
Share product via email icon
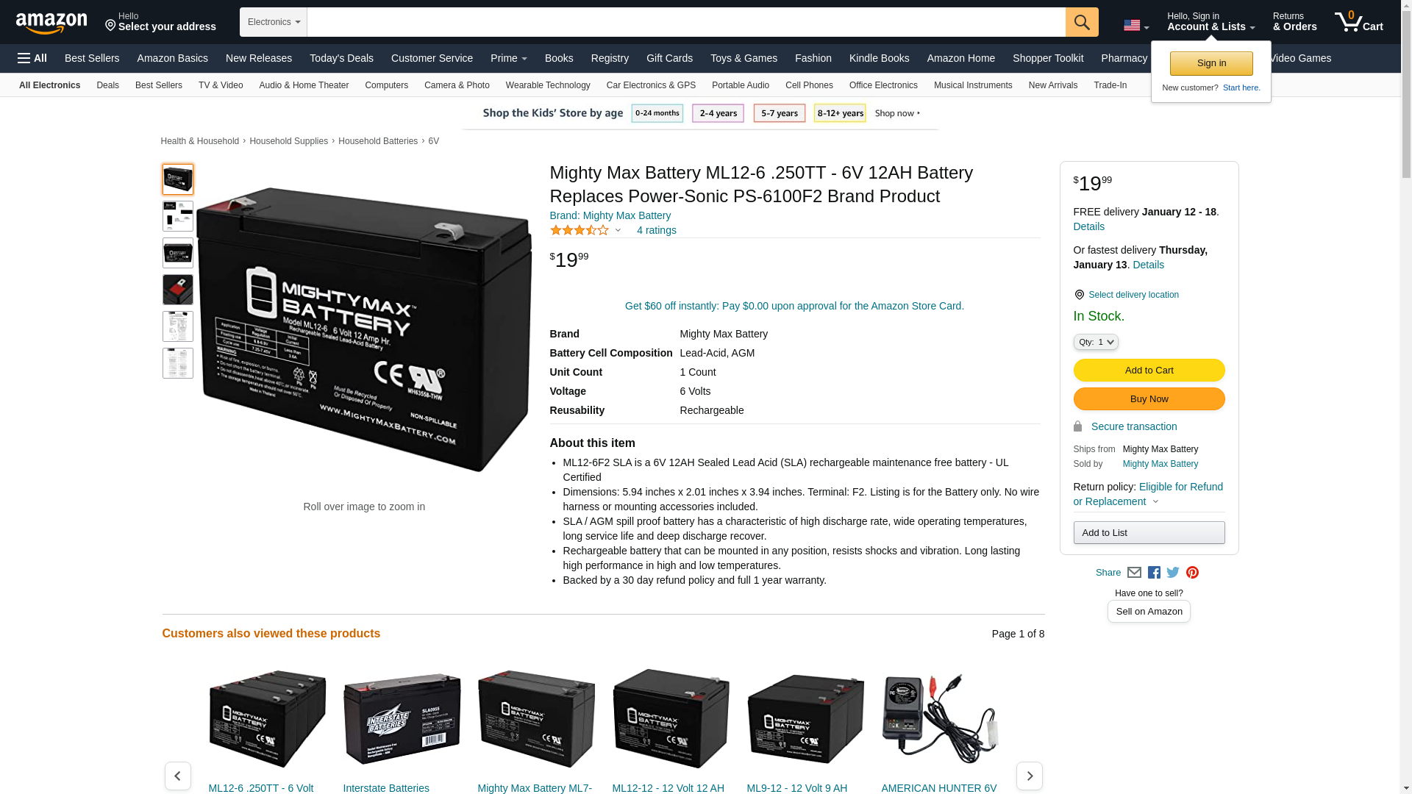(1134, 573)
